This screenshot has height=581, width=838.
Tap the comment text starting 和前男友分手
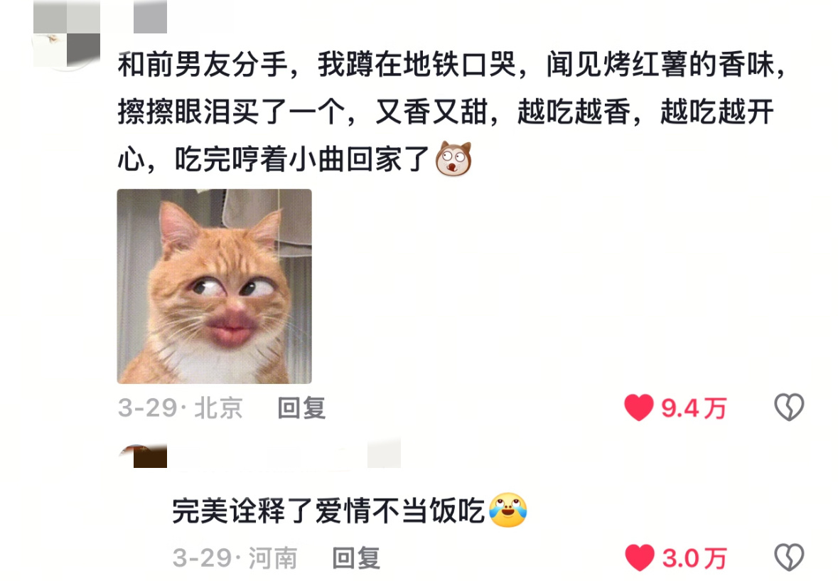click(452, 112)
